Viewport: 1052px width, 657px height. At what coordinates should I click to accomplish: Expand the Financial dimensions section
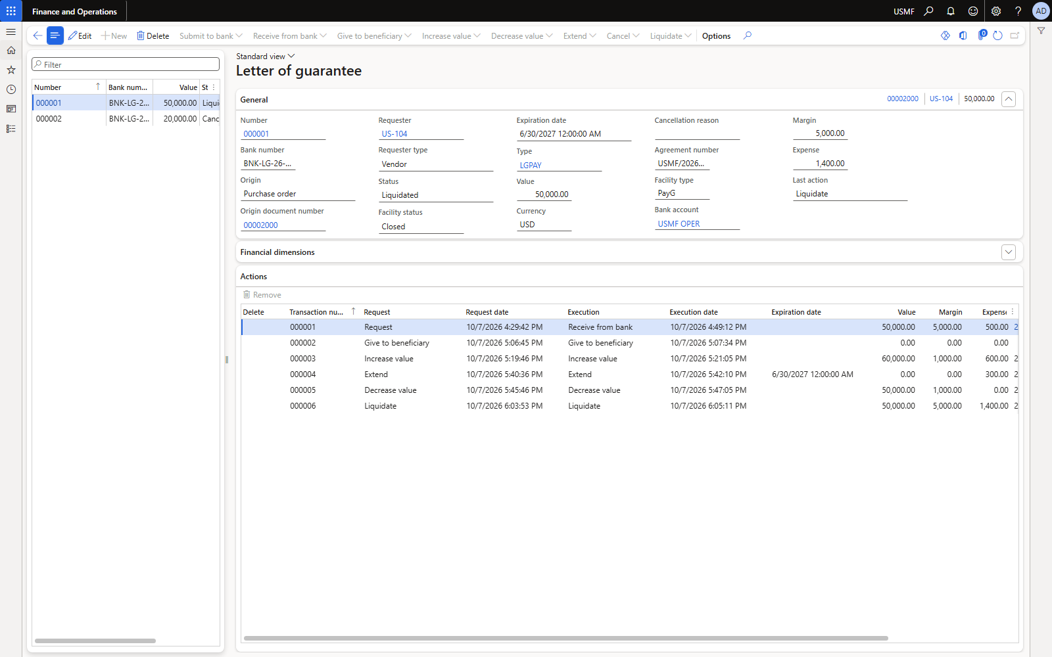[1009, 252]
